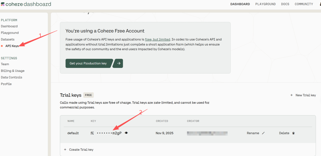
Task: Click the 'default' key name cell
Action: click(x=73, y=133)
